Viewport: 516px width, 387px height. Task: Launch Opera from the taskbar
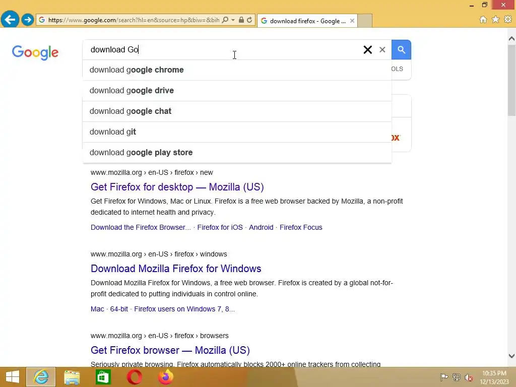[134, 377]
